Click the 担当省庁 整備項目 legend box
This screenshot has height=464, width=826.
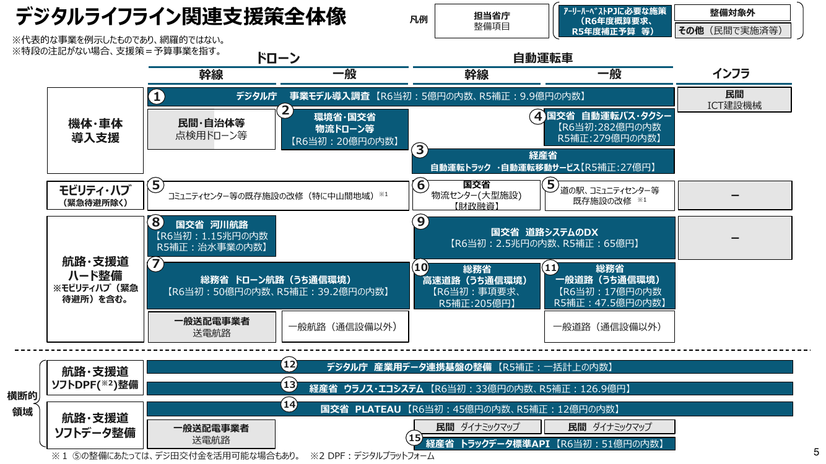point(492,21)
